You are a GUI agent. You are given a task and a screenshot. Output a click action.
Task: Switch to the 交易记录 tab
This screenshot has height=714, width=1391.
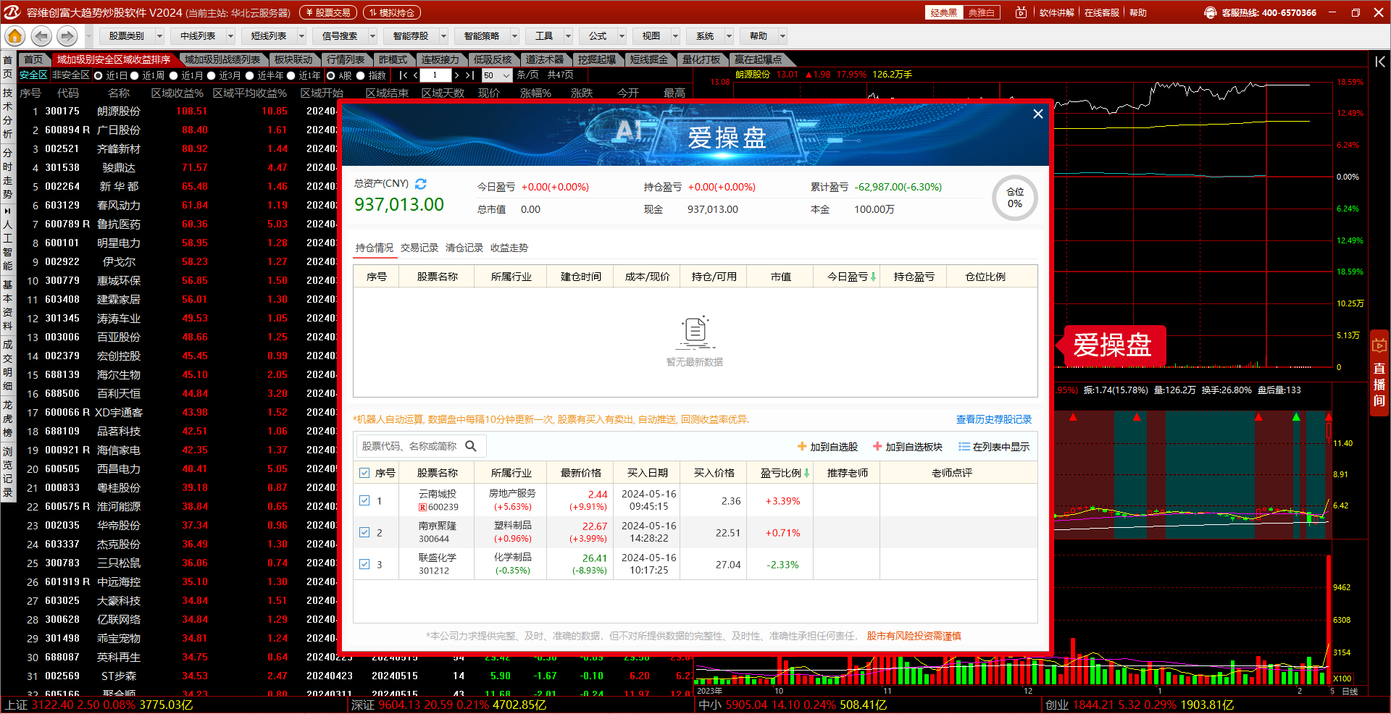coord(419,248)
